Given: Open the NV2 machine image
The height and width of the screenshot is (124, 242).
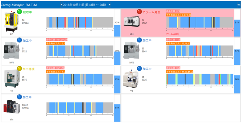Looking at the screenshot, I should (132, 50).
